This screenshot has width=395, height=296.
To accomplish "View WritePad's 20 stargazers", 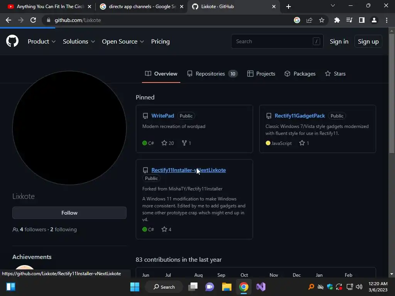I will click(x=167, y=143).
